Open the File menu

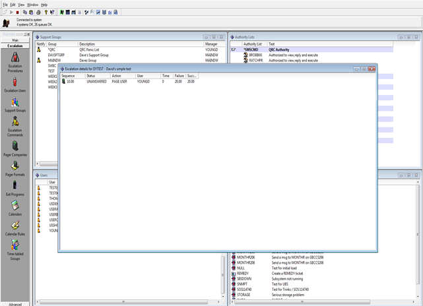5,4
